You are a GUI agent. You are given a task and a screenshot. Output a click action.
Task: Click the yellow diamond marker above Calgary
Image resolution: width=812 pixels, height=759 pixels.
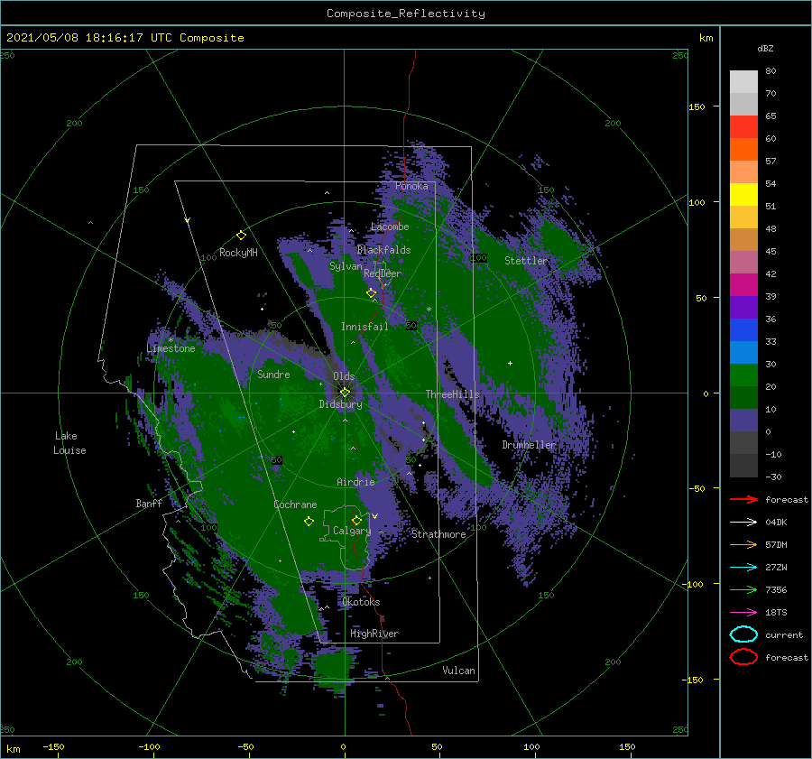click(356, 520)
